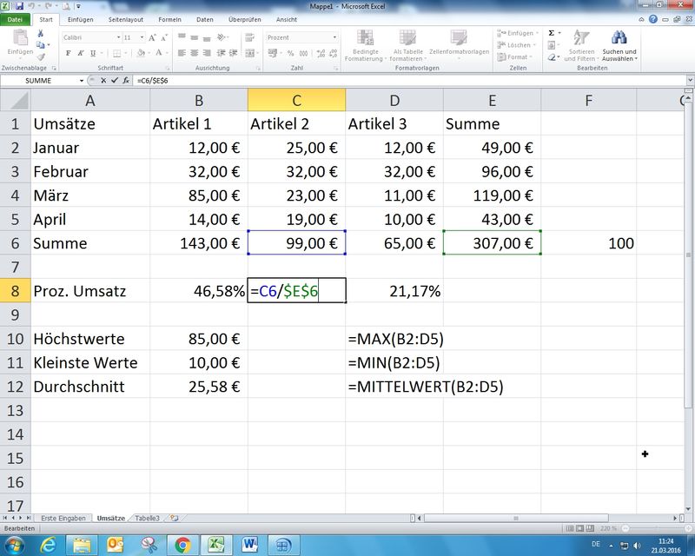
Task: Open the Prozent number format dropdown
Action: [334, 37]
